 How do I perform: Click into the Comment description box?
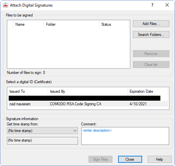[x=125, y=136]
